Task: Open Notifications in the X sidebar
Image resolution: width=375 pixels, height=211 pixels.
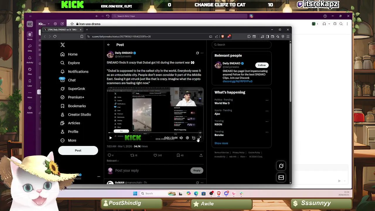Action: [74, 72]
